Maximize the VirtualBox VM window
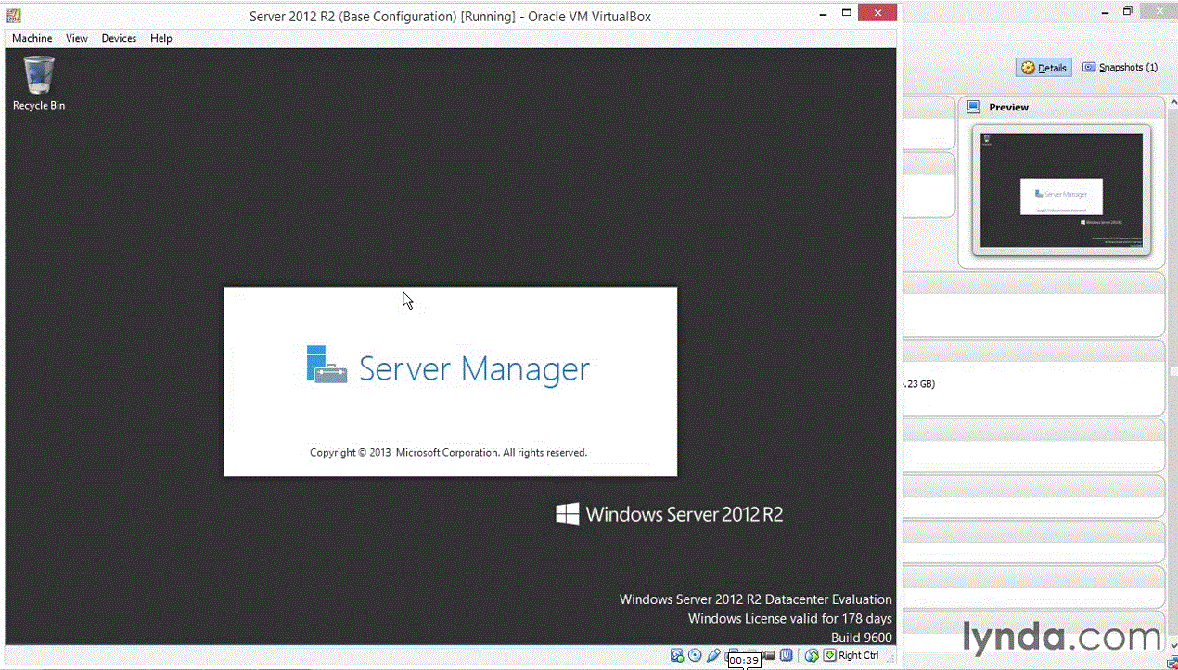Image resolution: width=1178 pixels, height=670 pixels. coord(846,13)
